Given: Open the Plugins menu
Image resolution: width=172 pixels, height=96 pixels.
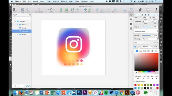Looking at the screenshot, I should click(64, 1).
